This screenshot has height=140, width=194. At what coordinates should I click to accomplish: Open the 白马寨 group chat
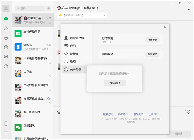[x=33, y=74]
